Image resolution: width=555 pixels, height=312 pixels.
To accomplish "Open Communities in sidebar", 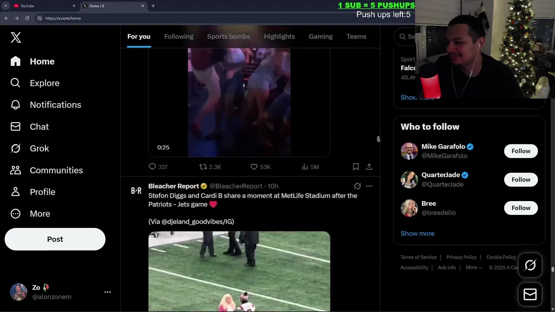I will coord(46,170).
